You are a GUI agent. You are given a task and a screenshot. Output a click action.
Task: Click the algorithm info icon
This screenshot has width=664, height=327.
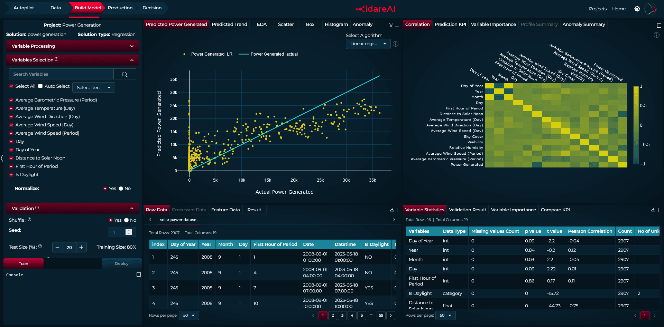[x=396, y=44]
